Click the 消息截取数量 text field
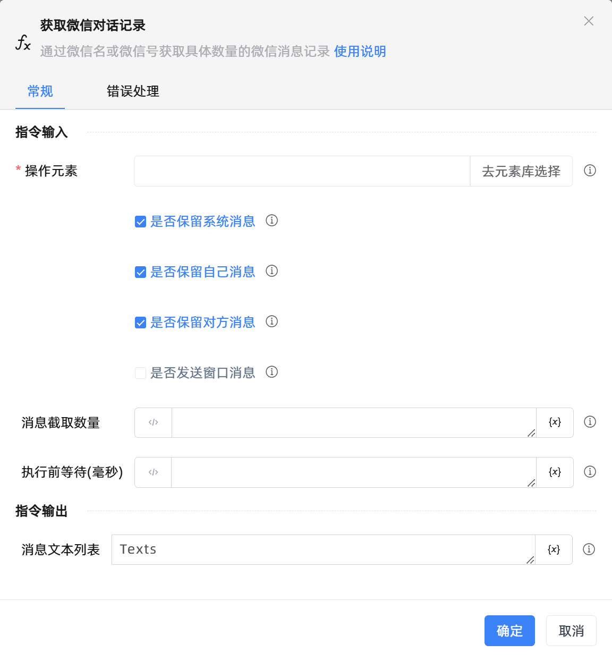This screenshot has width=612, height=661. click(x=354, y=422)
